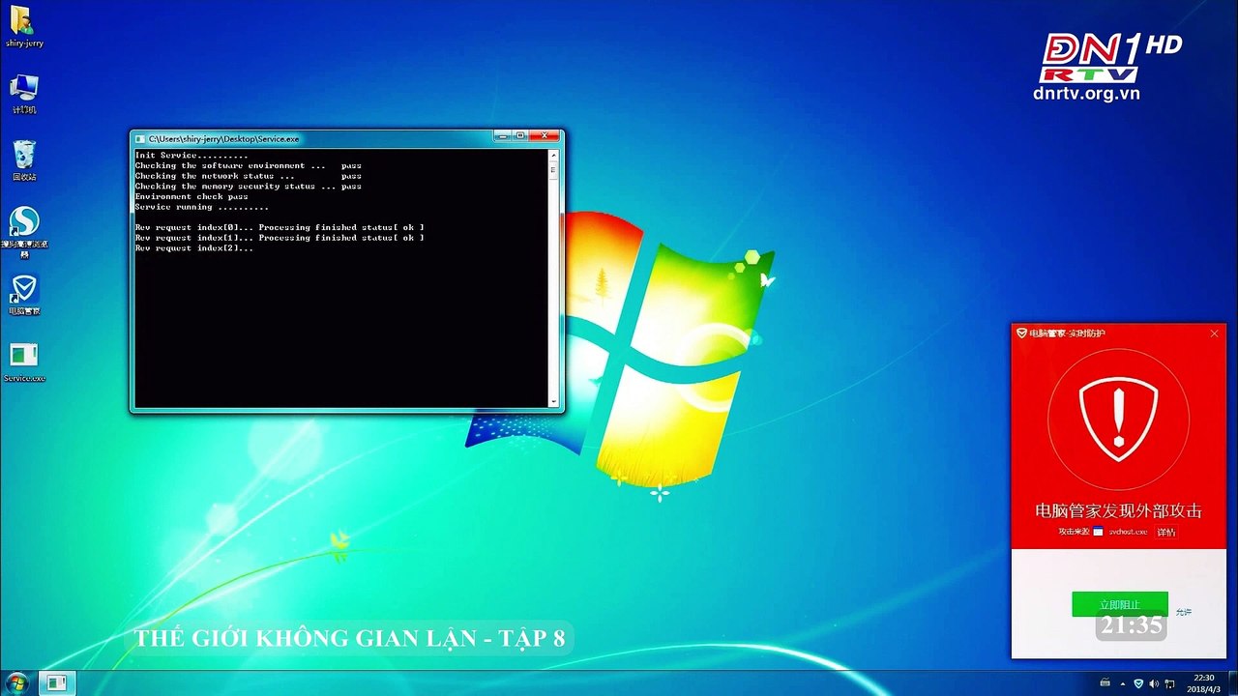Screen dimensions: 1238x696
Task: Click the shield logo in alert header
Action: 1021,333
